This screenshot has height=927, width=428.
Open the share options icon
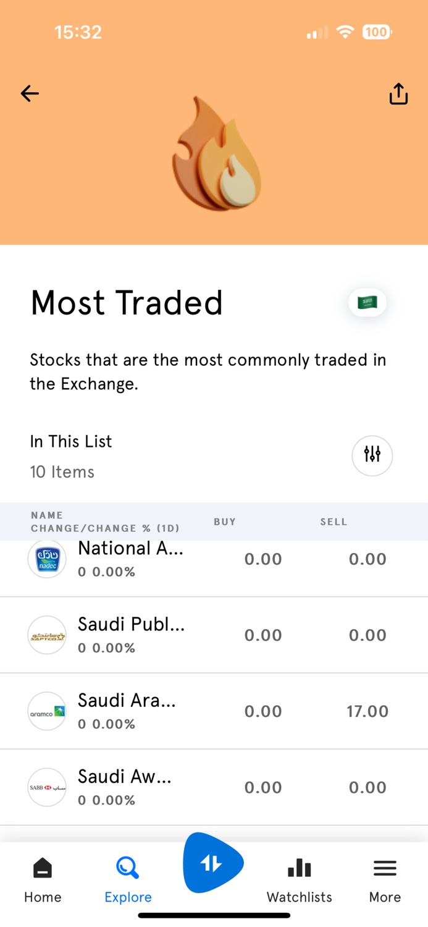[x=398, y=93]
